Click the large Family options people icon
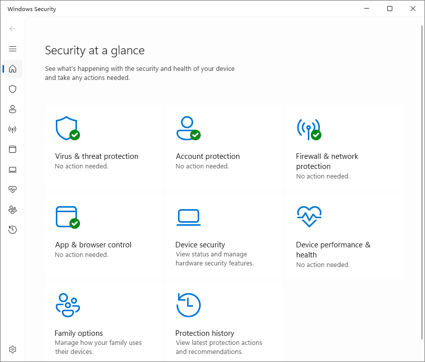Screen dimensions: 425x362 [x=67, y=305]
